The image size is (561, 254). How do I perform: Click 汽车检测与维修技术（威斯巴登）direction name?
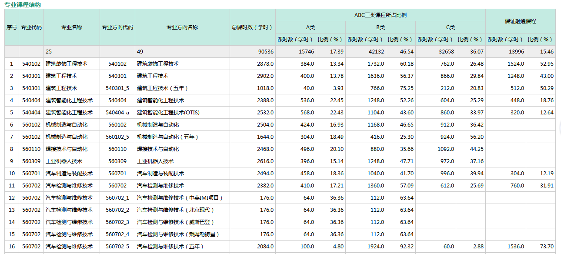pyautogui.click(x=182, y=222)
